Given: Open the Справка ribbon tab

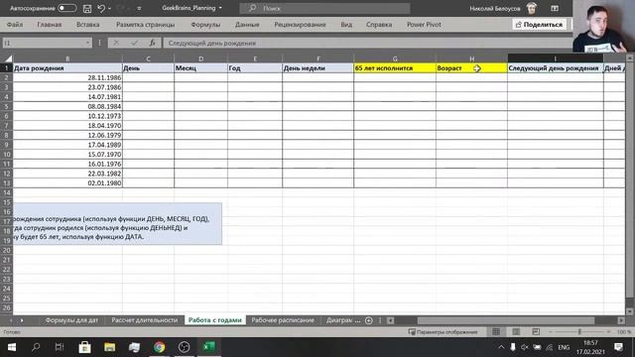Looking at the screenshot, I should 379,24.
